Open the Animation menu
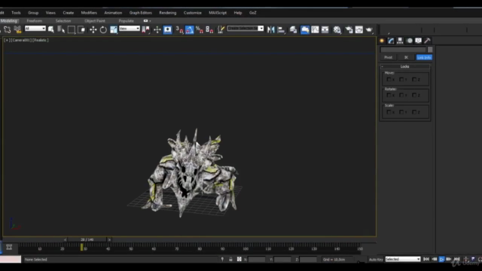 click(113, 13)
